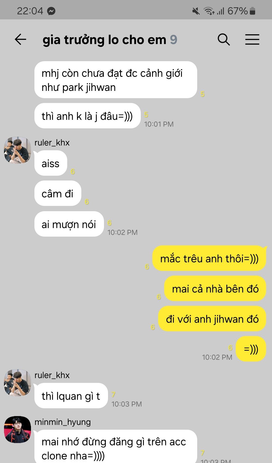Open minmin_hyung's profile picture
The height and width of the screenshot is (463, 272).
17,430
